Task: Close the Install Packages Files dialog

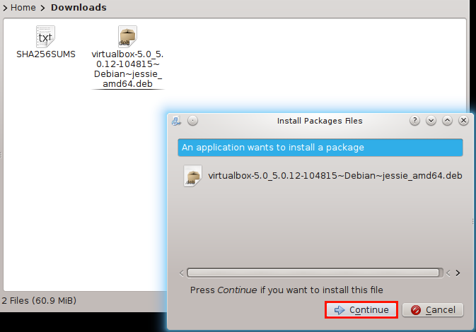Action: coord(463,121)
